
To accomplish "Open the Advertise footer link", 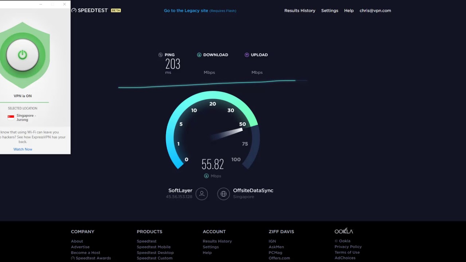I will click(x=80, y=247).
